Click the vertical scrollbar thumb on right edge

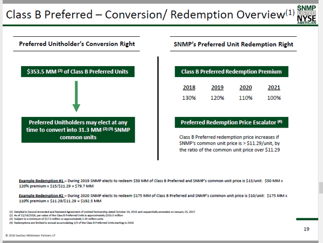pyautogui.click(x=321, y=188)
